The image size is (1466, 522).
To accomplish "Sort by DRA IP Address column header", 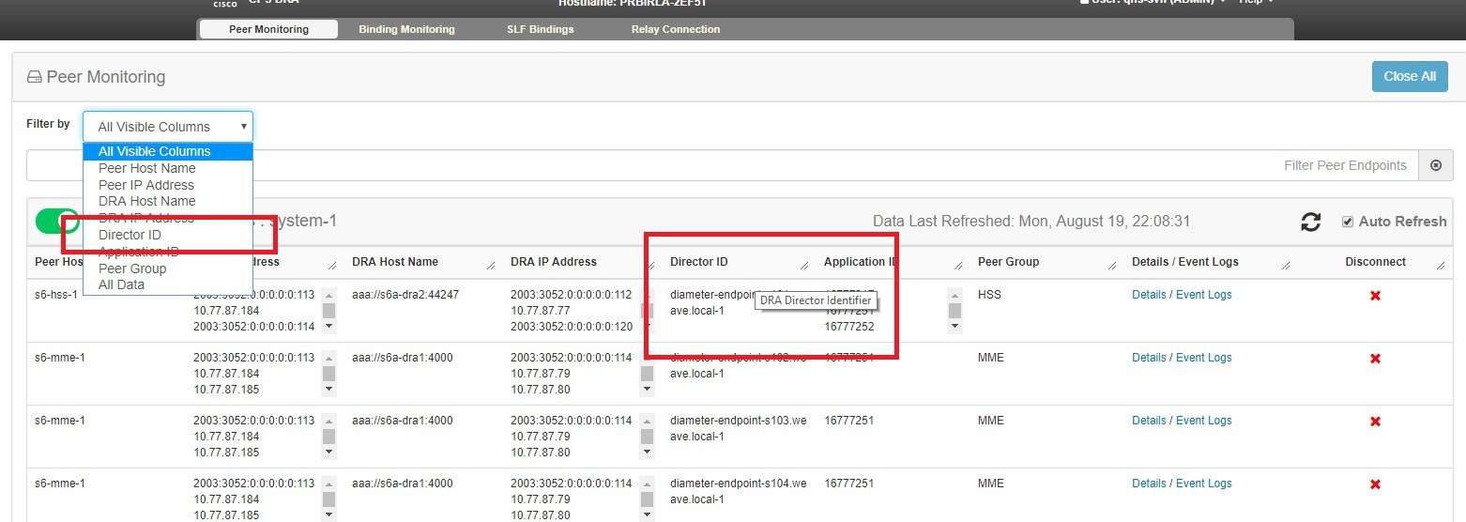I will click(554, 262).
